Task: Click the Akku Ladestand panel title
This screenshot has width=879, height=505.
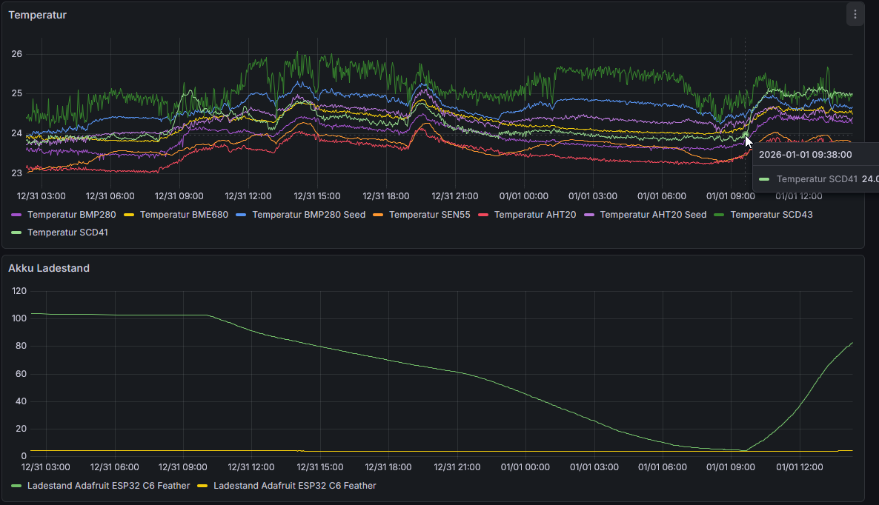Action: (x=49, y=268)
